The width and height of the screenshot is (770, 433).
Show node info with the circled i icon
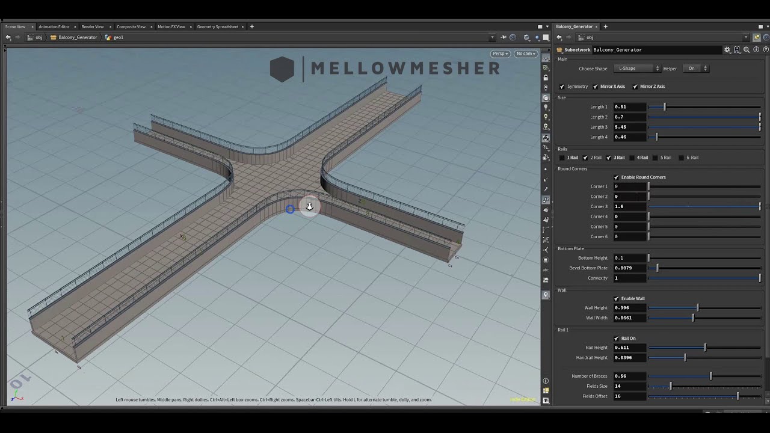756,50
